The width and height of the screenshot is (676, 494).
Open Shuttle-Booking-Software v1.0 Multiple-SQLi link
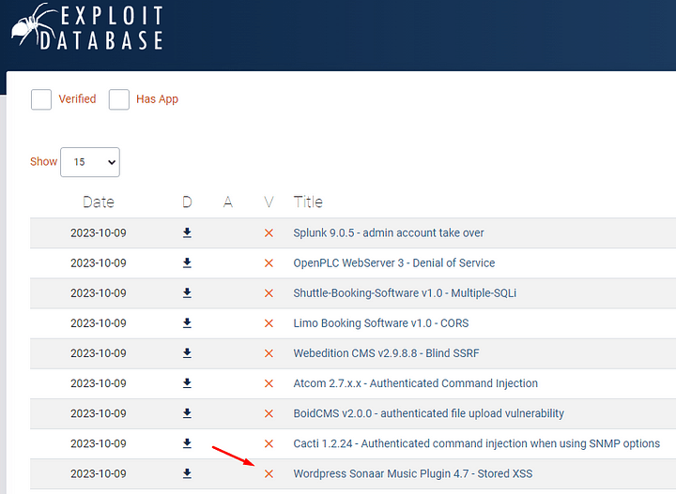pos(405,293)
